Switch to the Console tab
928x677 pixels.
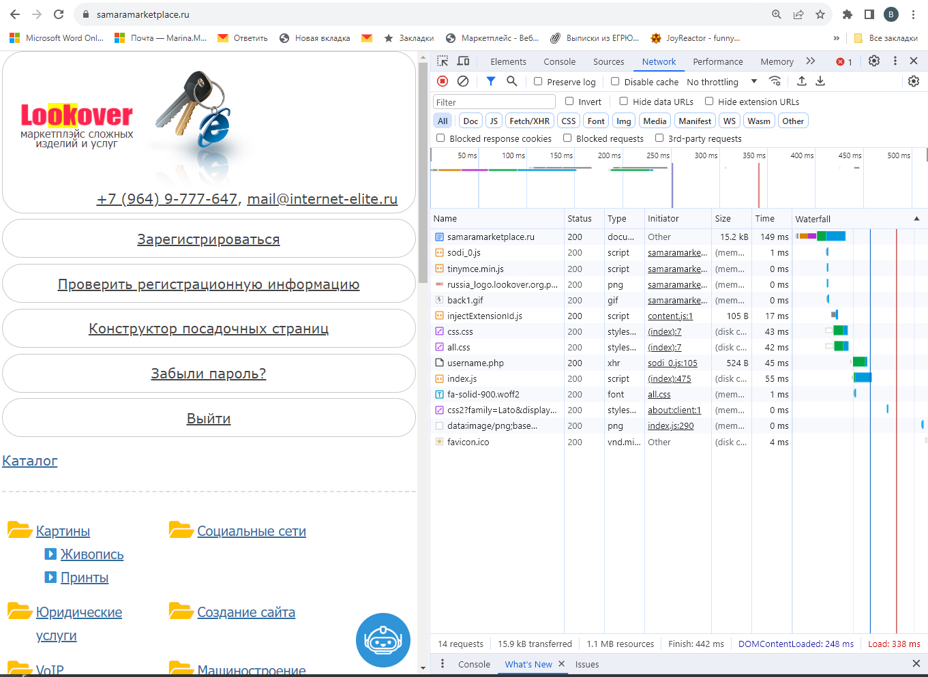pos(559,61)
